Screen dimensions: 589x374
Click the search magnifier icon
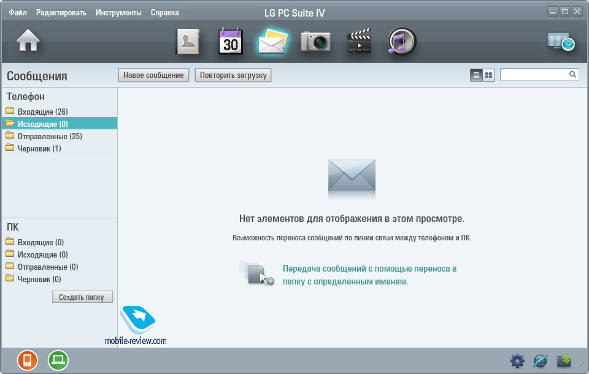[x=572, y=74]
